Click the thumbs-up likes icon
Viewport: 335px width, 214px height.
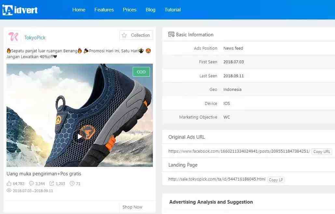[9, 183]
